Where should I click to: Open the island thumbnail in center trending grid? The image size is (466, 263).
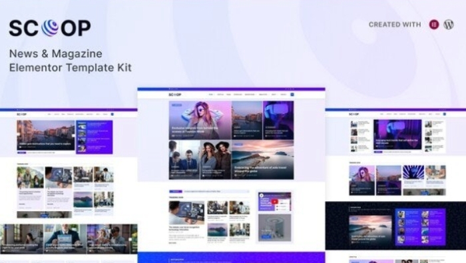pos(217,230)
